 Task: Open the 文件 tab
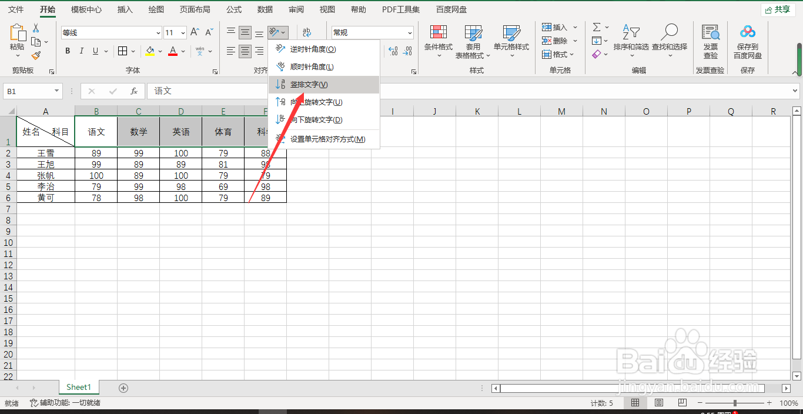point(16,9)
